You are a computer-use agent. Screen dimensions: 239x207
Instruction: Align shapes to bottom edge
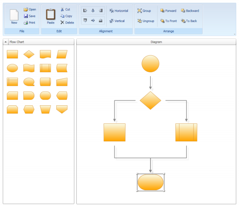pyautogui.click(x=101, y=20)
